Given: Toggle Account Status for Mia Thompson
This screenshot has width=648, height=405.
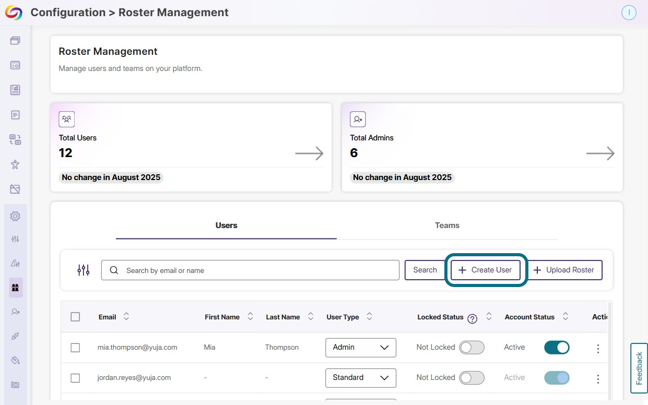Looking at the screenshot, I should pyautogui.click(x=557, y=348).
